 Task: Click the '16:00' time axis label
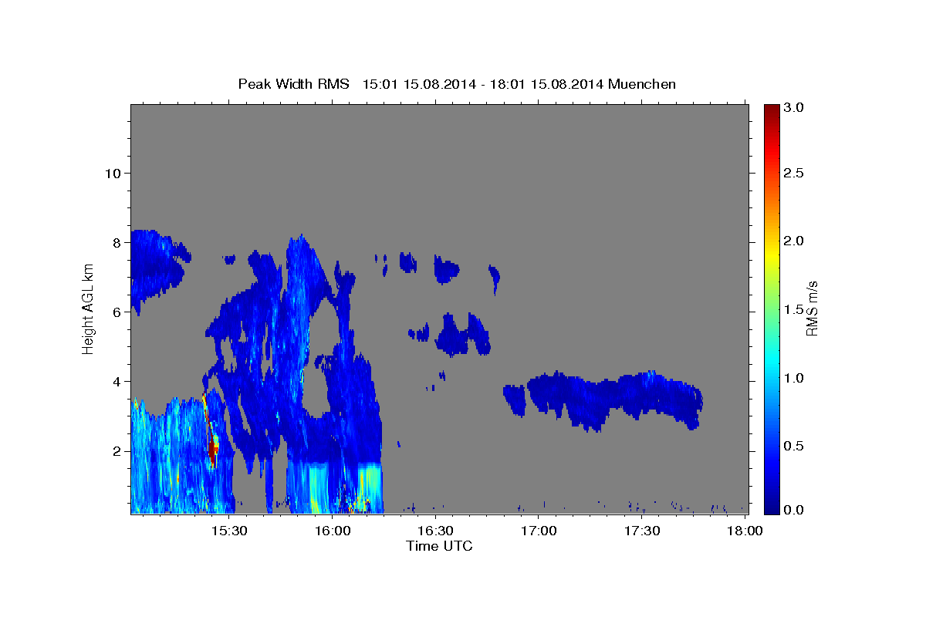pyautogui.click(x=333, y=531)
